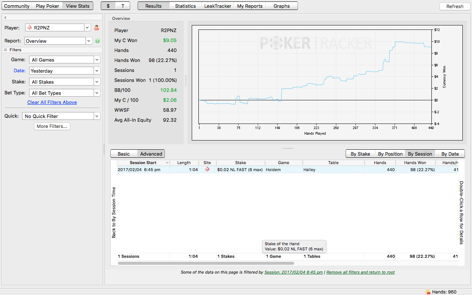Click the site icon in the session row
This screenshot has height=295, width=472.
point(207,169)
